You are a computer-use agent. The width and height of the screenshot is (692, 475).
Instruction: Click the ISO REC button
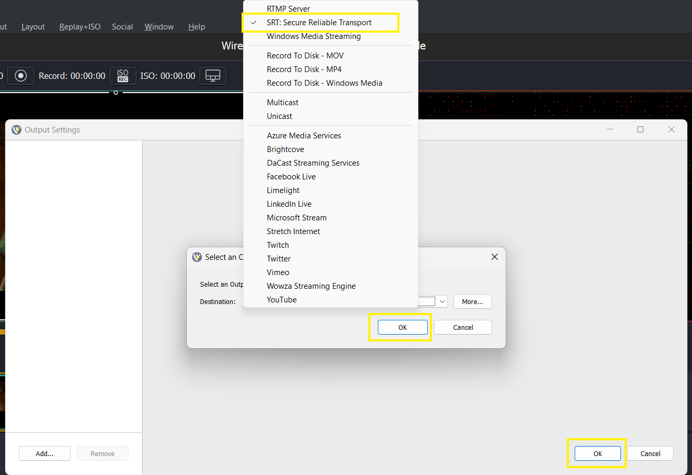click(x=123, y=76)
